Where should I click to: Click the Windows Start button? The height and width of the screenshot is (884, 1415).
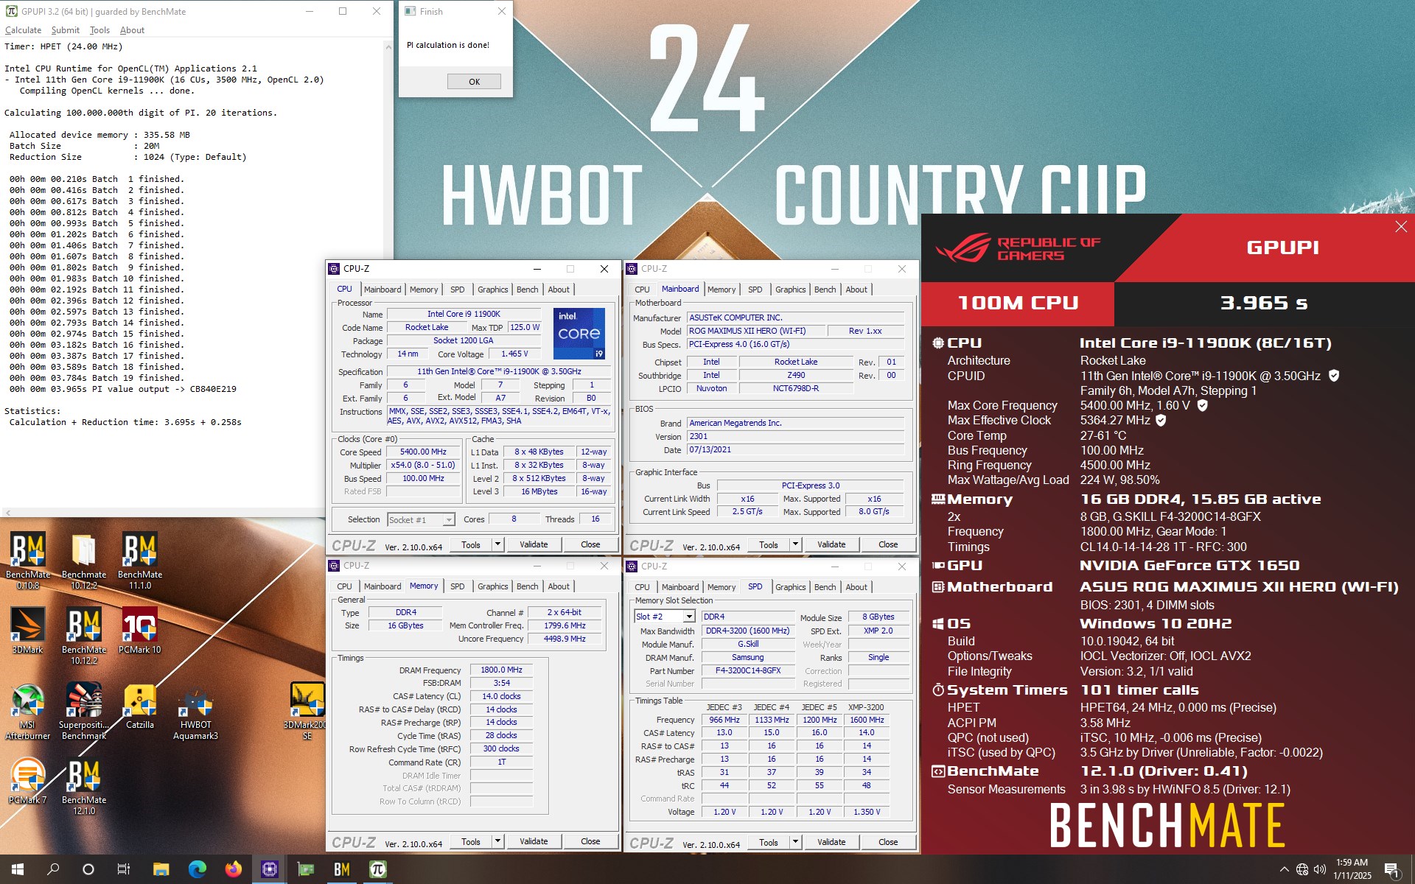(18, 869)
